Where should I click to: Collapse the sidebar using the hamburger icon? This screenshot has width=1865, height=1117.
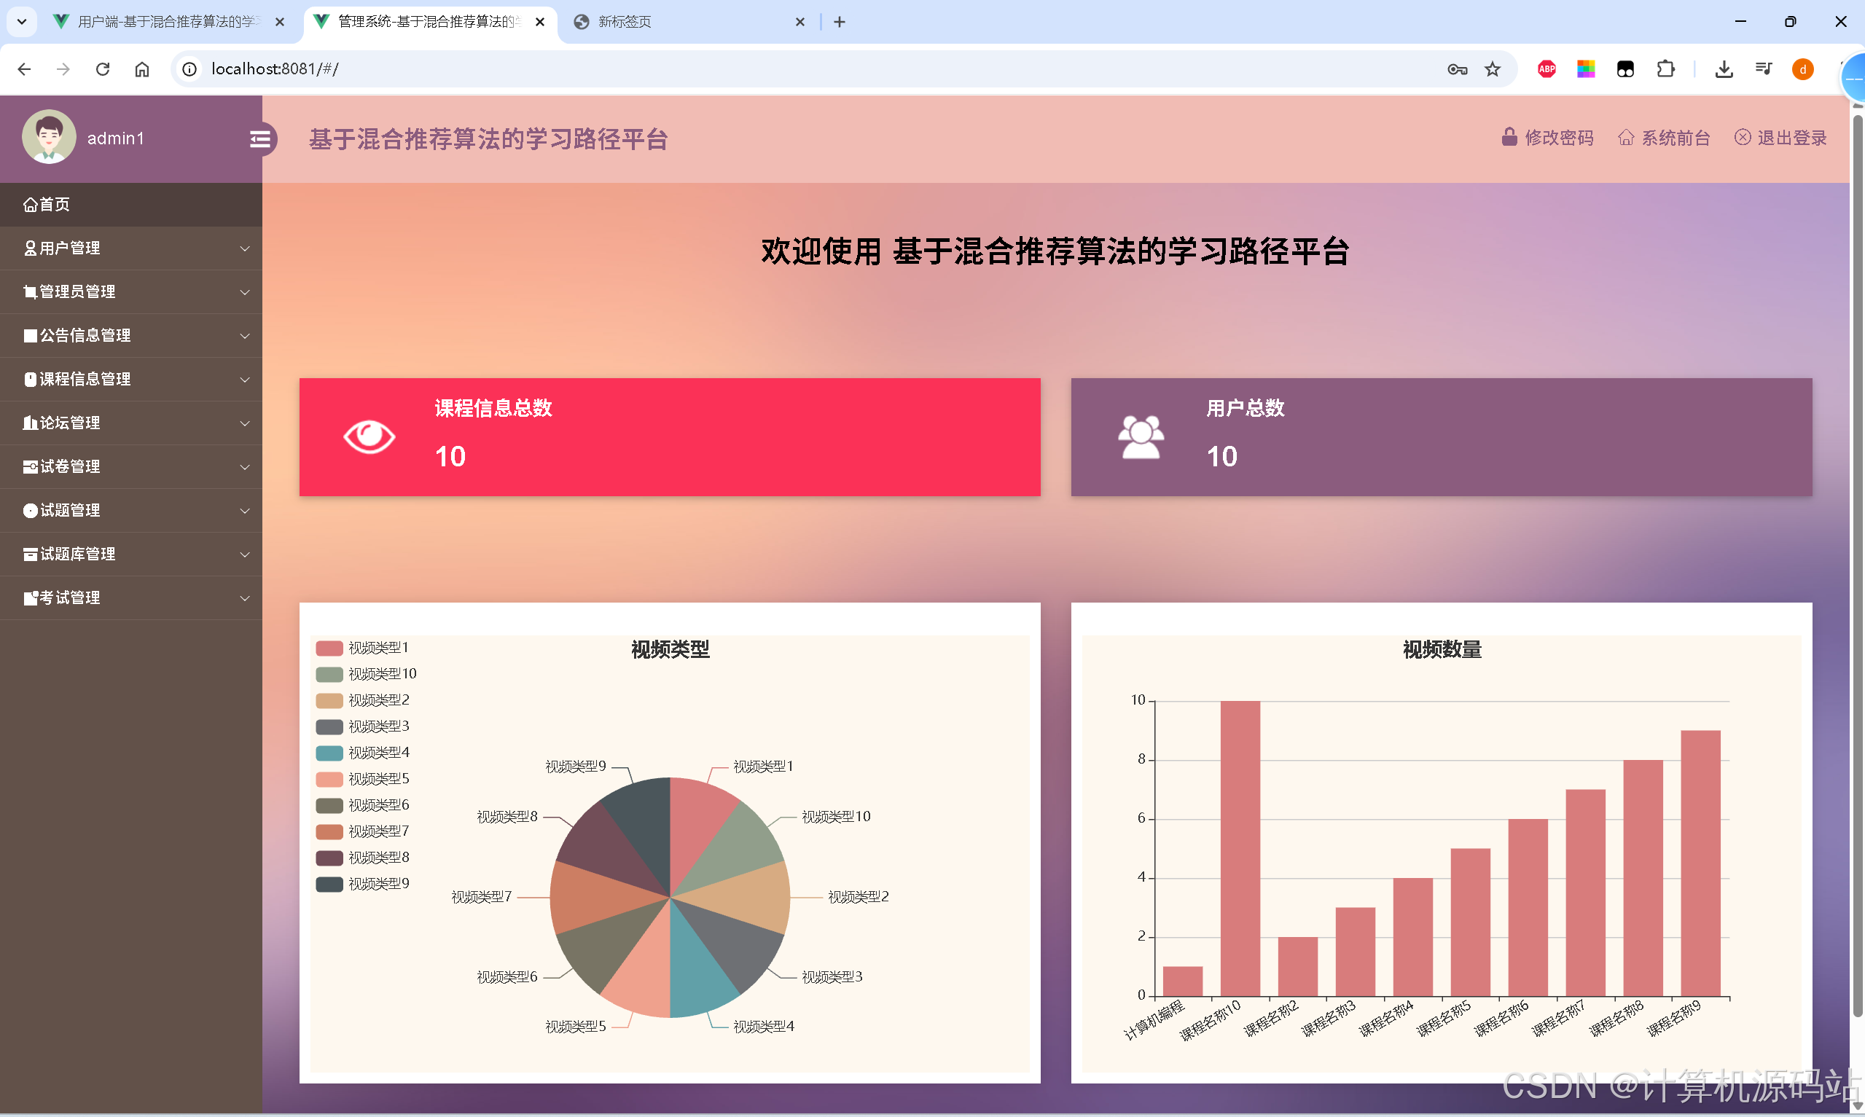coord(261,138)
